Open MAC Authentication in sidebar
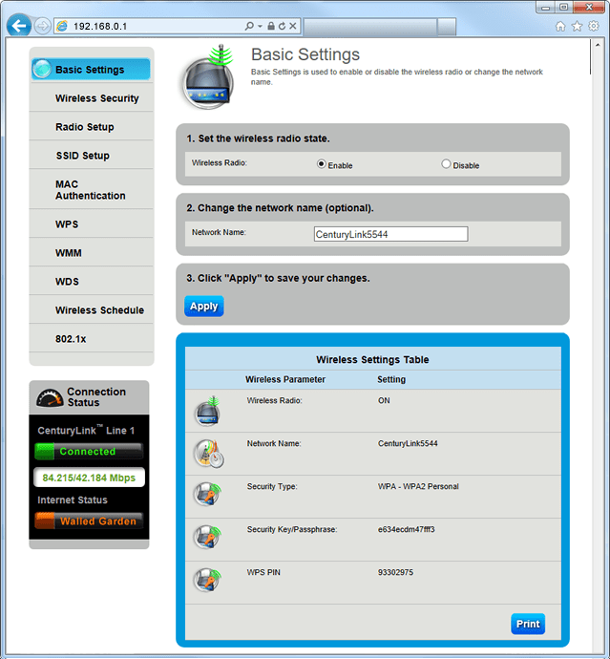610x659 pixels. click(91, 189)
